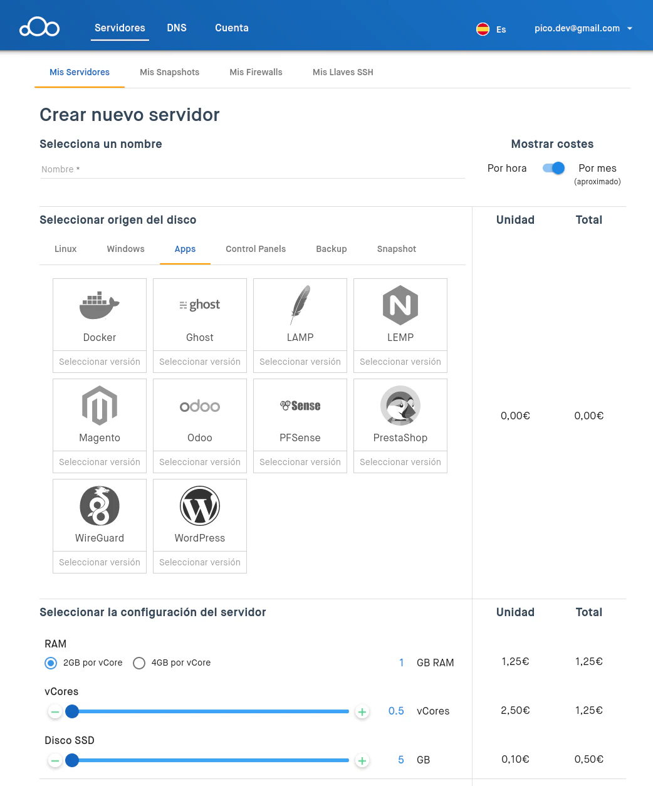The image size is (653, 786).
Task: Choose the 4GB por vCore radio button
Action: (x=139, y=663)
